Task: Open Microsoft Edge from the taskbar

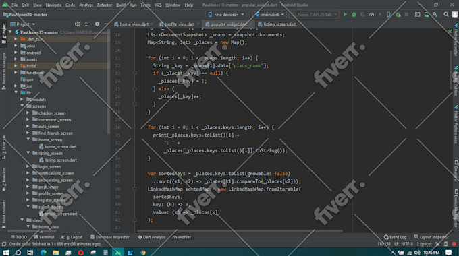Action: (x=43, y=252)
